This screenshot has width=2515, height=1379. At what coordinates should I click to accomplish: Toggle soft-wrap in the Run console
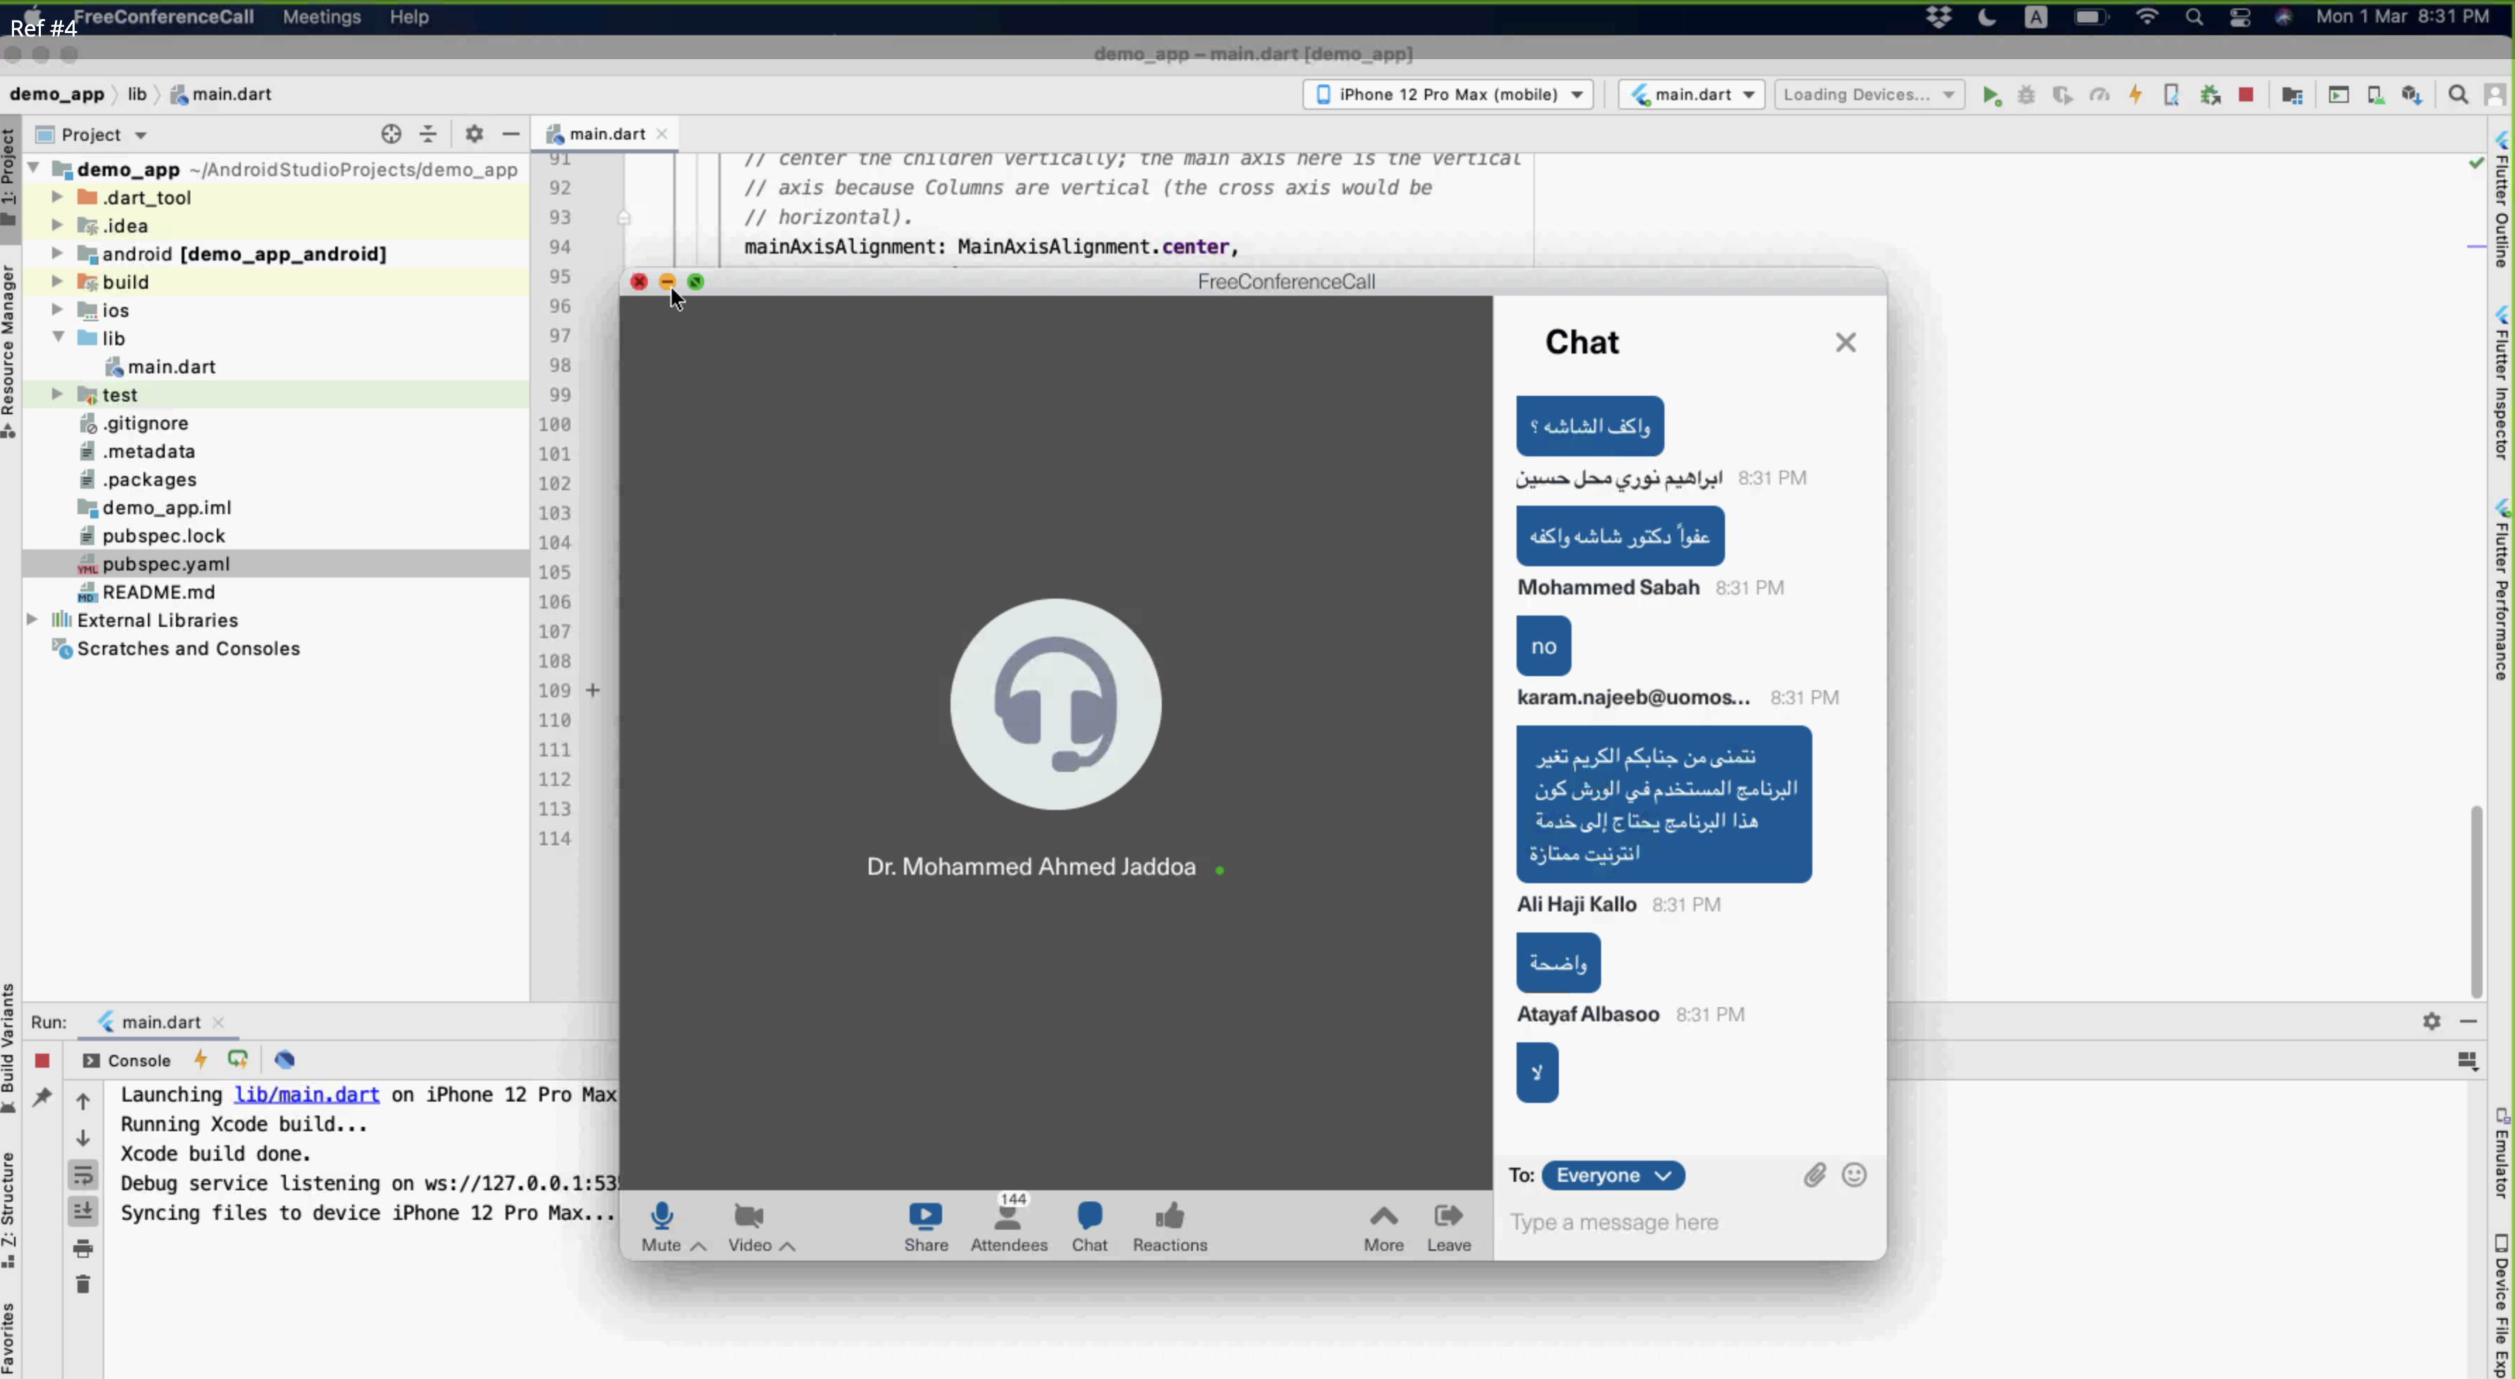tap(83, 1175)
